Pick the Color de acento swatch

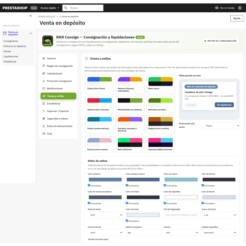(x=181, y=179)
